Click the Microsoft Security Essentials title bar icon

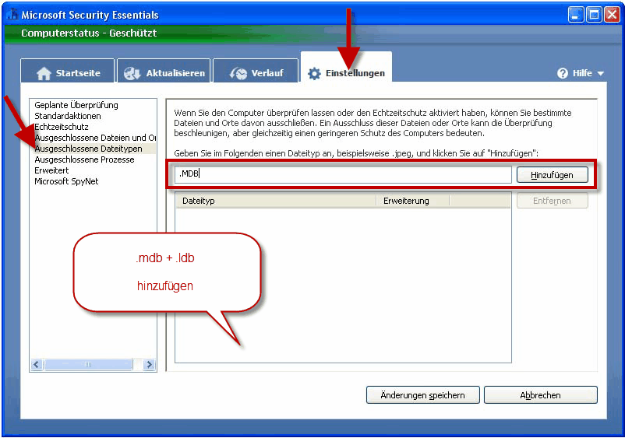click(12, 15)
